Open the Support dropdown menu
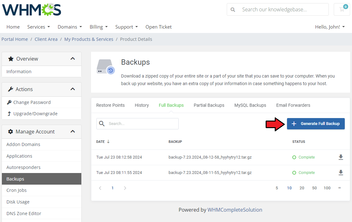 tap(127, 27)
